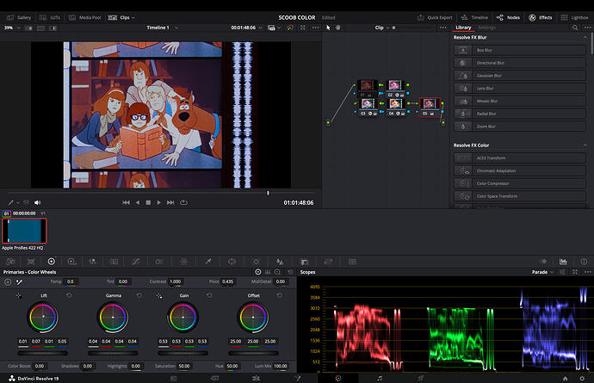Click the Gain white point picker icon
This screenshot has height=383, width=594.
pyautogui.click(x=159, y=295)
